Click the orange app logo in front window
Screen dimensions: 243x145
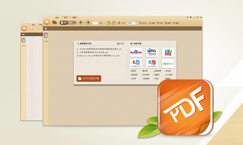(47, 22)
